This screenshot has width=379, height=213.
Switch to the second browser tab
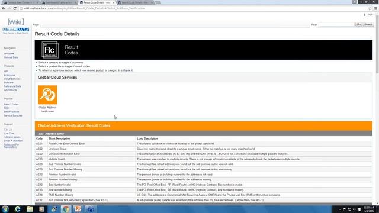(59, 2)
